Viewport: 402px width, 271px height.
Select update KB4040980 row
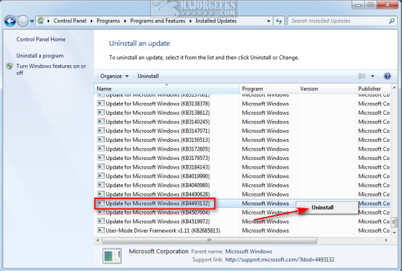tap(243, 185)
